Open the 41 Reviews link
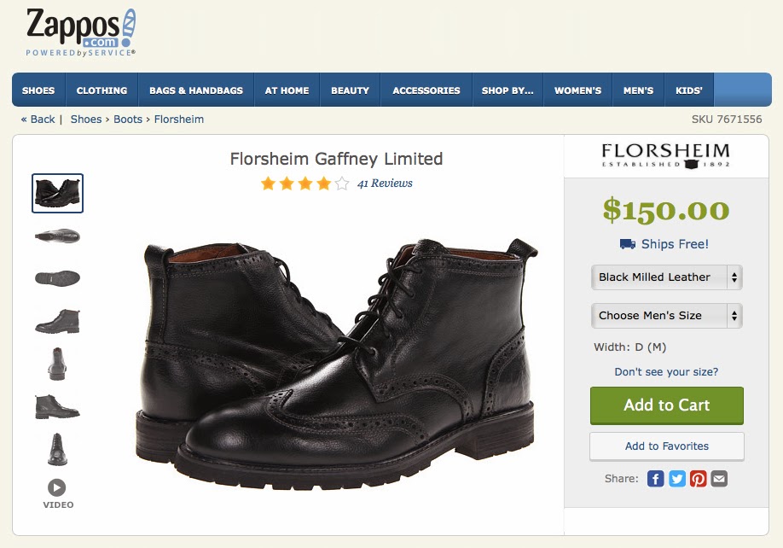Screen dimensions: 783x548 coord(385,184)
